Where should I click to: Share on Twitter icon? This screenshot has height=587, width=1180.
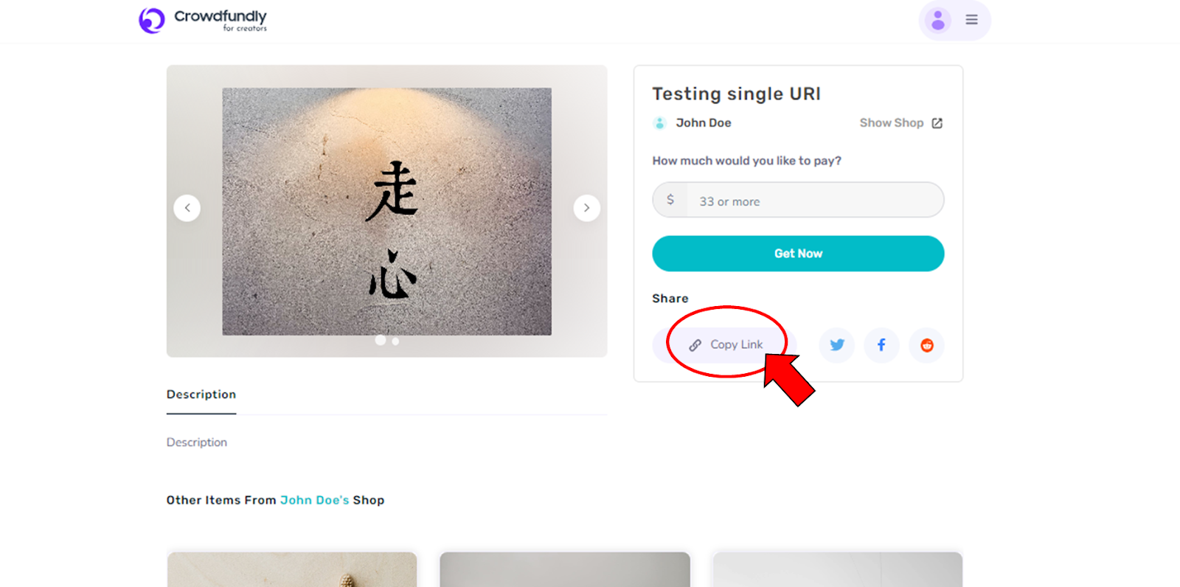pyautogui.click(x=837, y=345)
